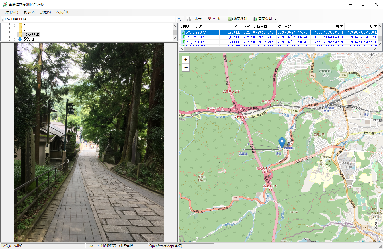Click the 3,422 KB size cell
This screenshot has width=383, height=249.
click(234, 37)
